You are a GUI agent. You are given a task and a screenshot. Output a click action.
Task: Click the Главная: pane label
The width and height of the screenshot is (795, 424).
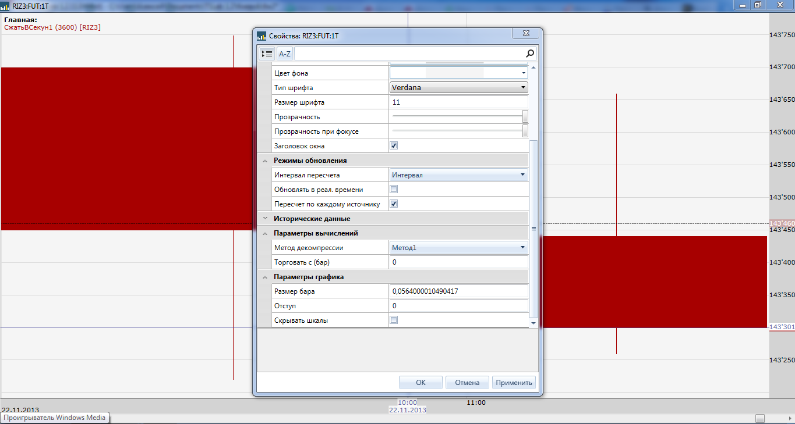click(x=20, y=20)
